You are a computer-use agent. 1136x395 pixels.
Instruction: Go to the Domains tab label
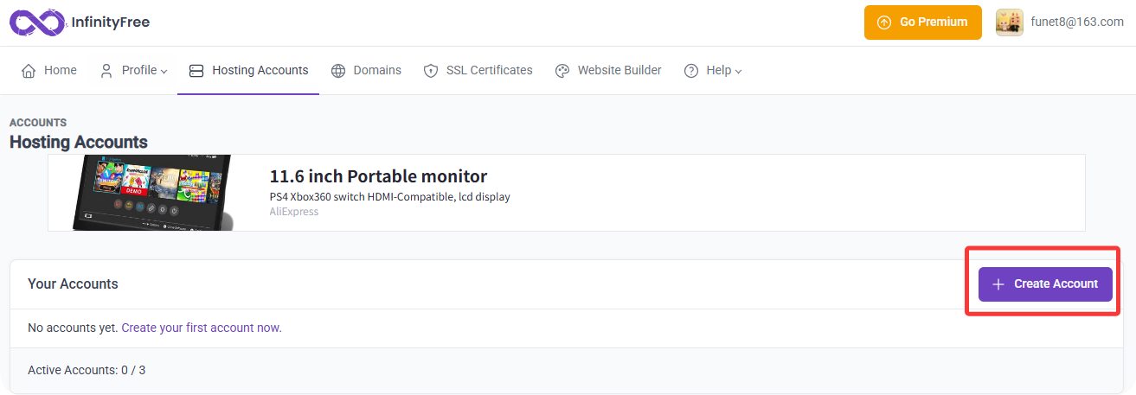click(377, 71)
